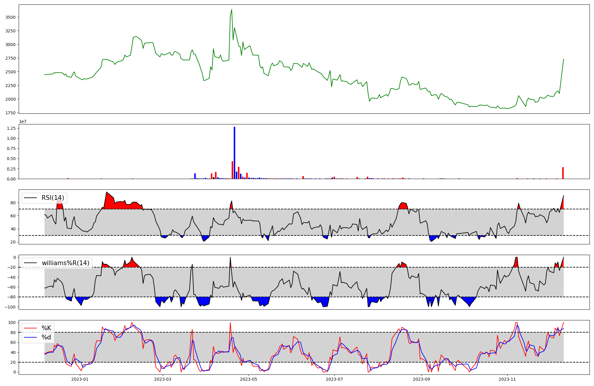Click the 2023-05 date tick label

[x=249, y=379]
